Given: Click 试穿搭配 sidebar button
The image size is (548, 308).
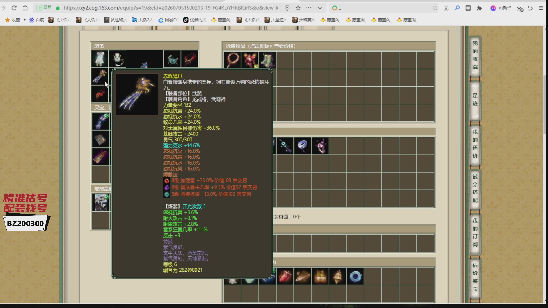Looking at the screenshot, I should tap(475, 189).
